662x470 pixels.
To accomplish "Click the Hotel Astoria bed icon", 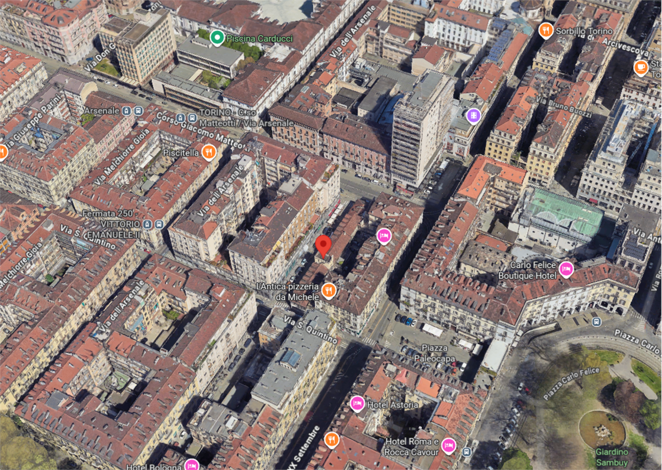I will pyautogui.click(x=357, y=403).
